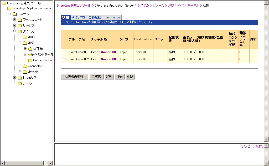The image size is (269, 166).
Task: Click the EventGroup002 group name cell
Action: click(x=79, y=59)
